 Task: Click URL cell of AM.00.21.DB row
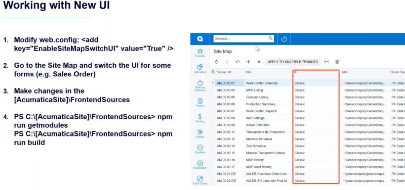364,174
